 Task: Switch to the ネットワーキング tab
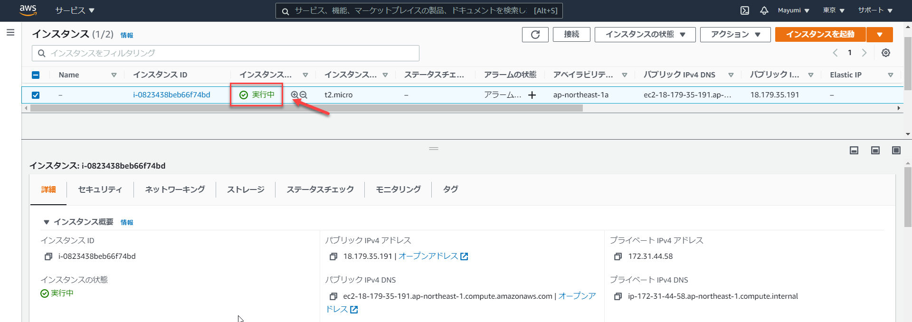pos(175,189)
